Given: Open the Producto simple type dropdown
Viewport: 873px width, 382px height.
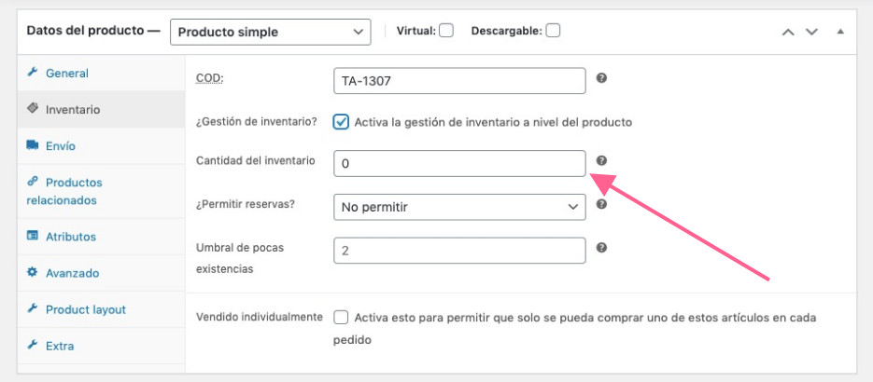Looking at the screenshot, I should pyautogui.click(x=271, y=33).
